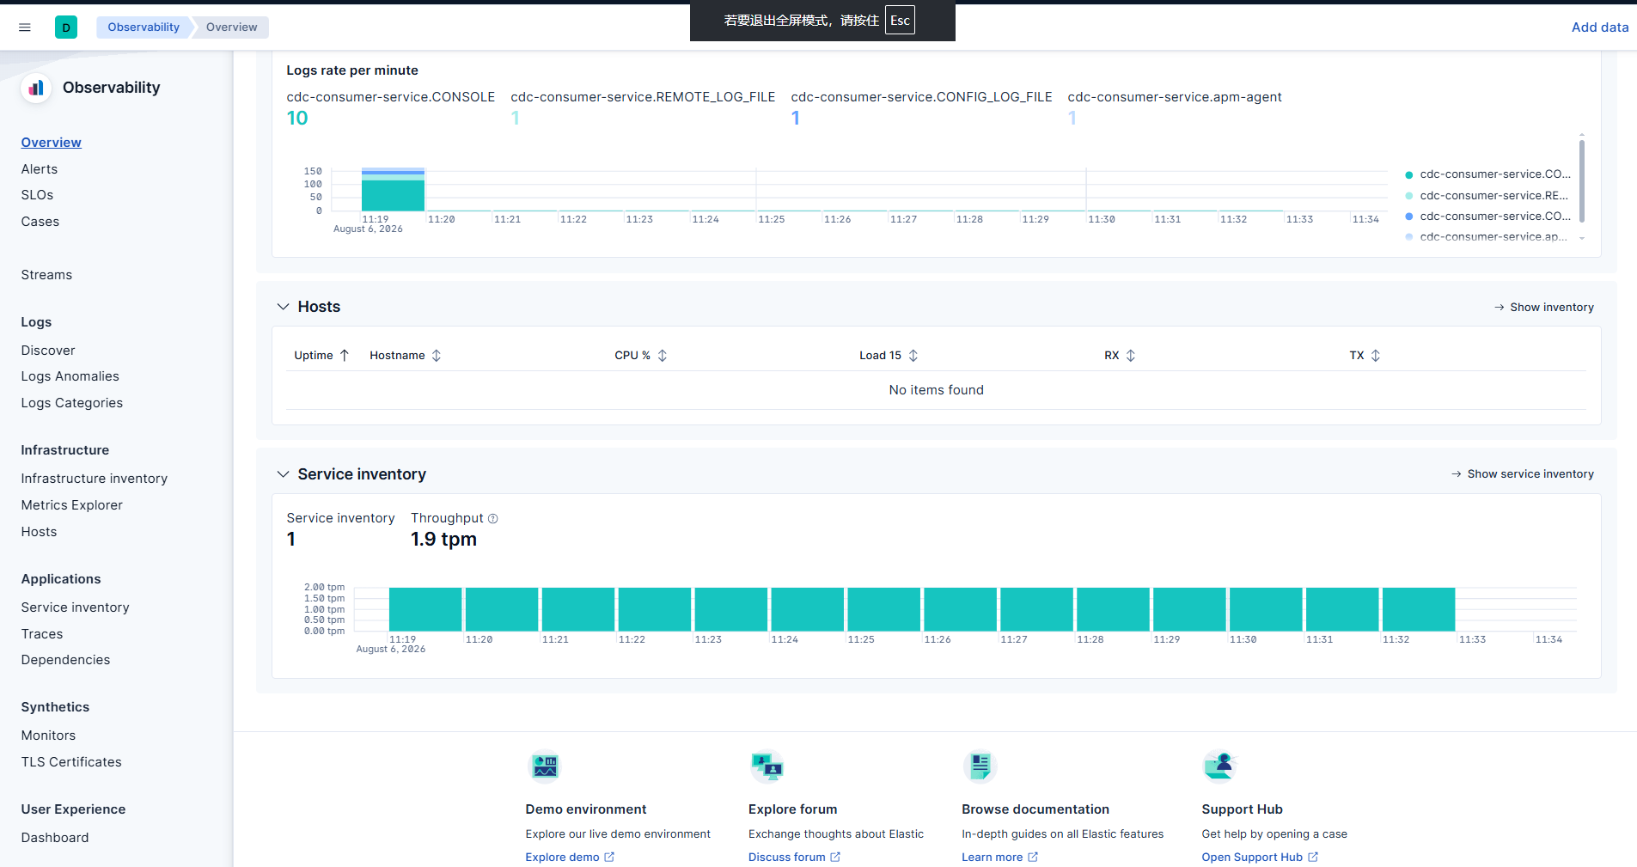The height and width of the screenshot is (867, 1637).
Task: Click the Overview breadcrumb
Action: click(x=231, y=27)
